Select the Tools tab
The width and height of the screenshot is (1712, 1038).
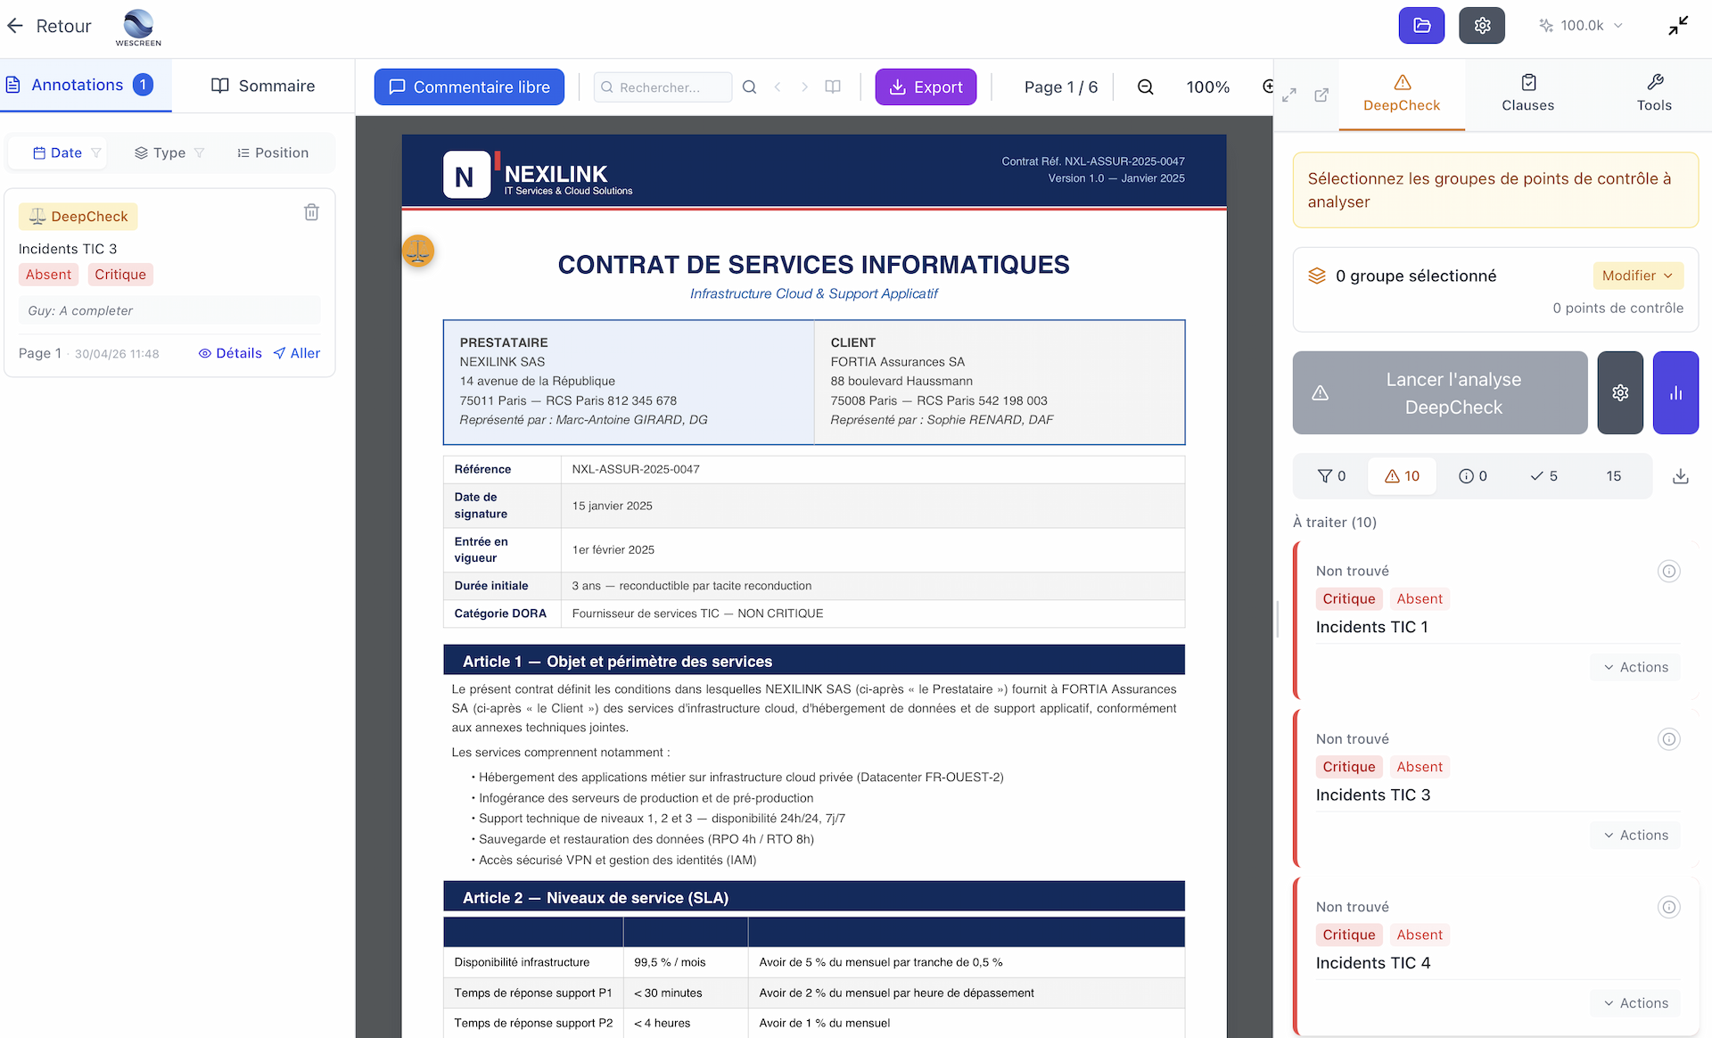pyautogui.click(x=1654, y=95)
